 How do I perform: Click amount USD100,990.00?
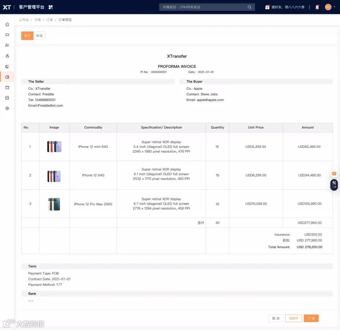(310, 203)
